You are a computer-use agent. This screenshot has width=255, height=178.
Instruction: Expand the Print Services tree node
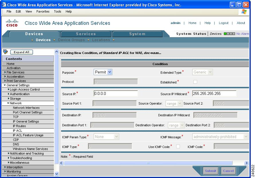pos(5,81)
